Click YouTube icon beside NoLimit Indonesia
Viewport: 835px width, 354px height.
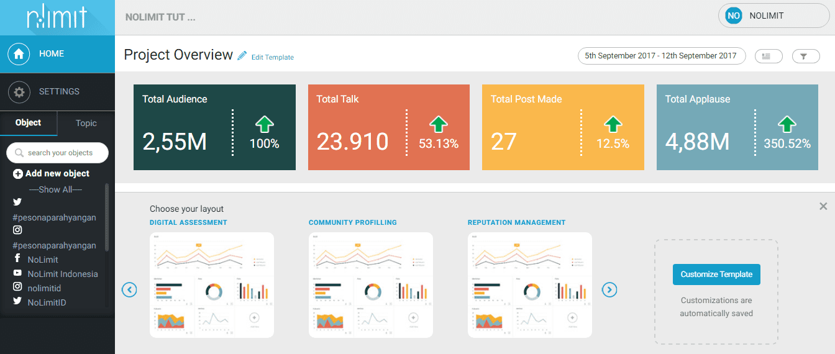coord(17,273)
